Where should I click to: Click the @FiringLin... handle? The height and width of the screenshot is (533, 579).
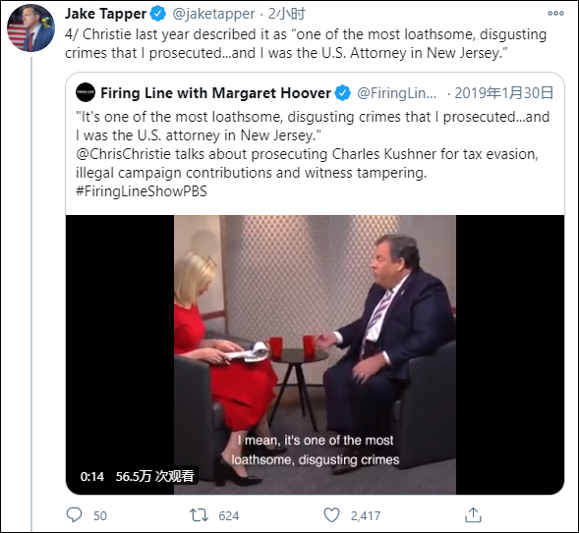(396, 93)
